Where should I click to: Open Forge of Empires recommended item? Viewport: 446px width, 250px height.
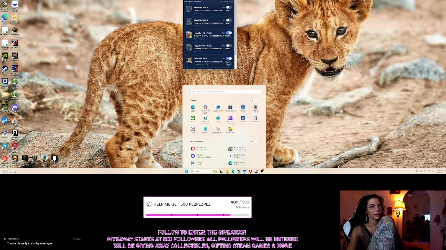(240, 149)
